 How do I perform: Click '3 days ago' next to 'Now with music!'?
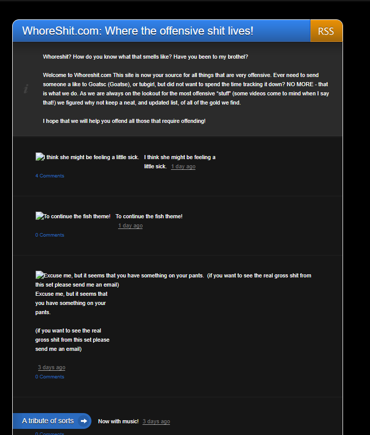tap(156, 421)
